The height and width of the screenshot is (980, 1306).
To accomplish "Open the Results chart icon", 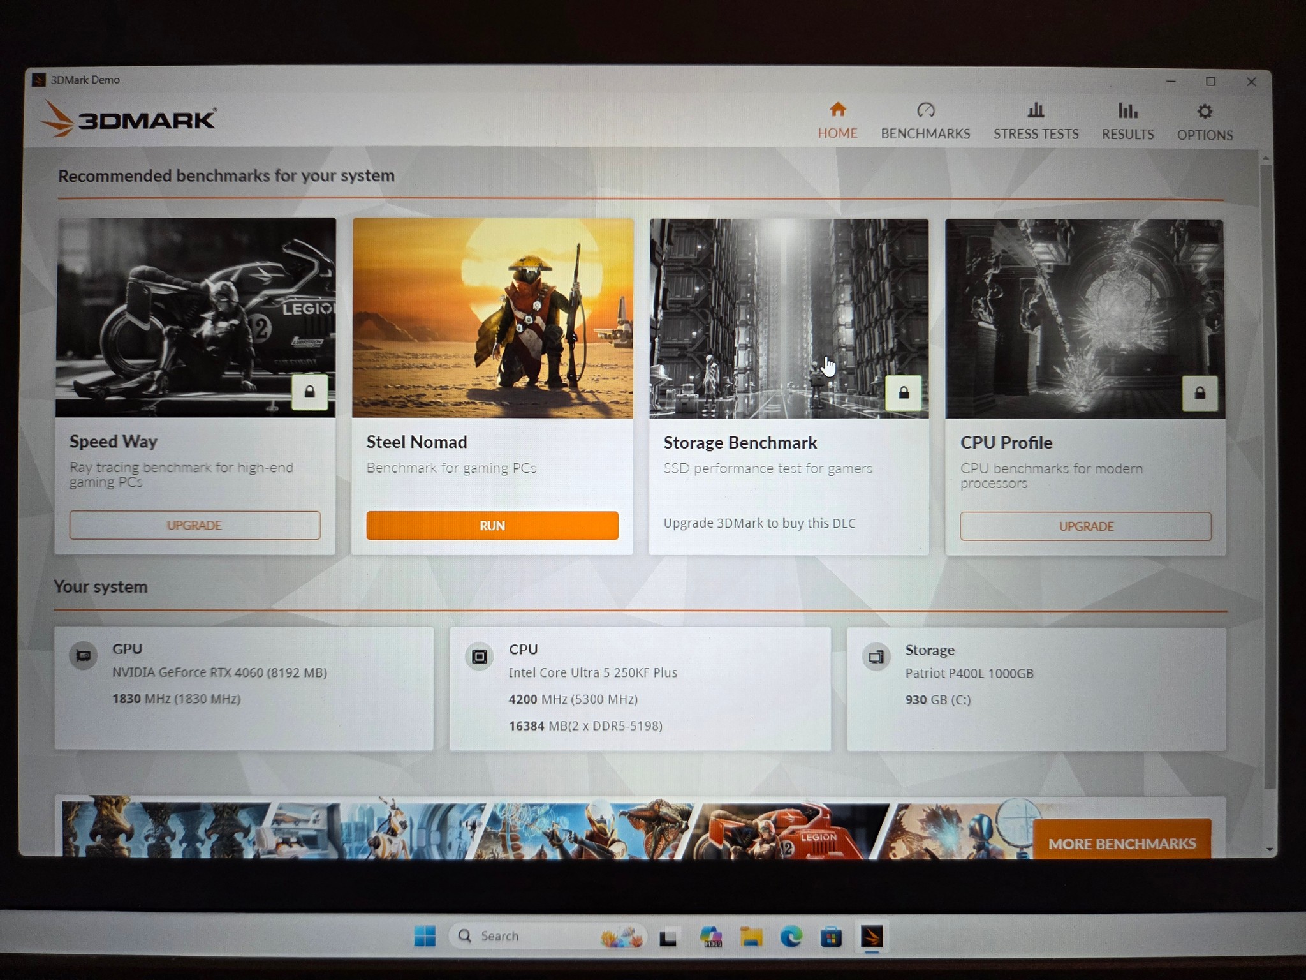I will 1127,111.
